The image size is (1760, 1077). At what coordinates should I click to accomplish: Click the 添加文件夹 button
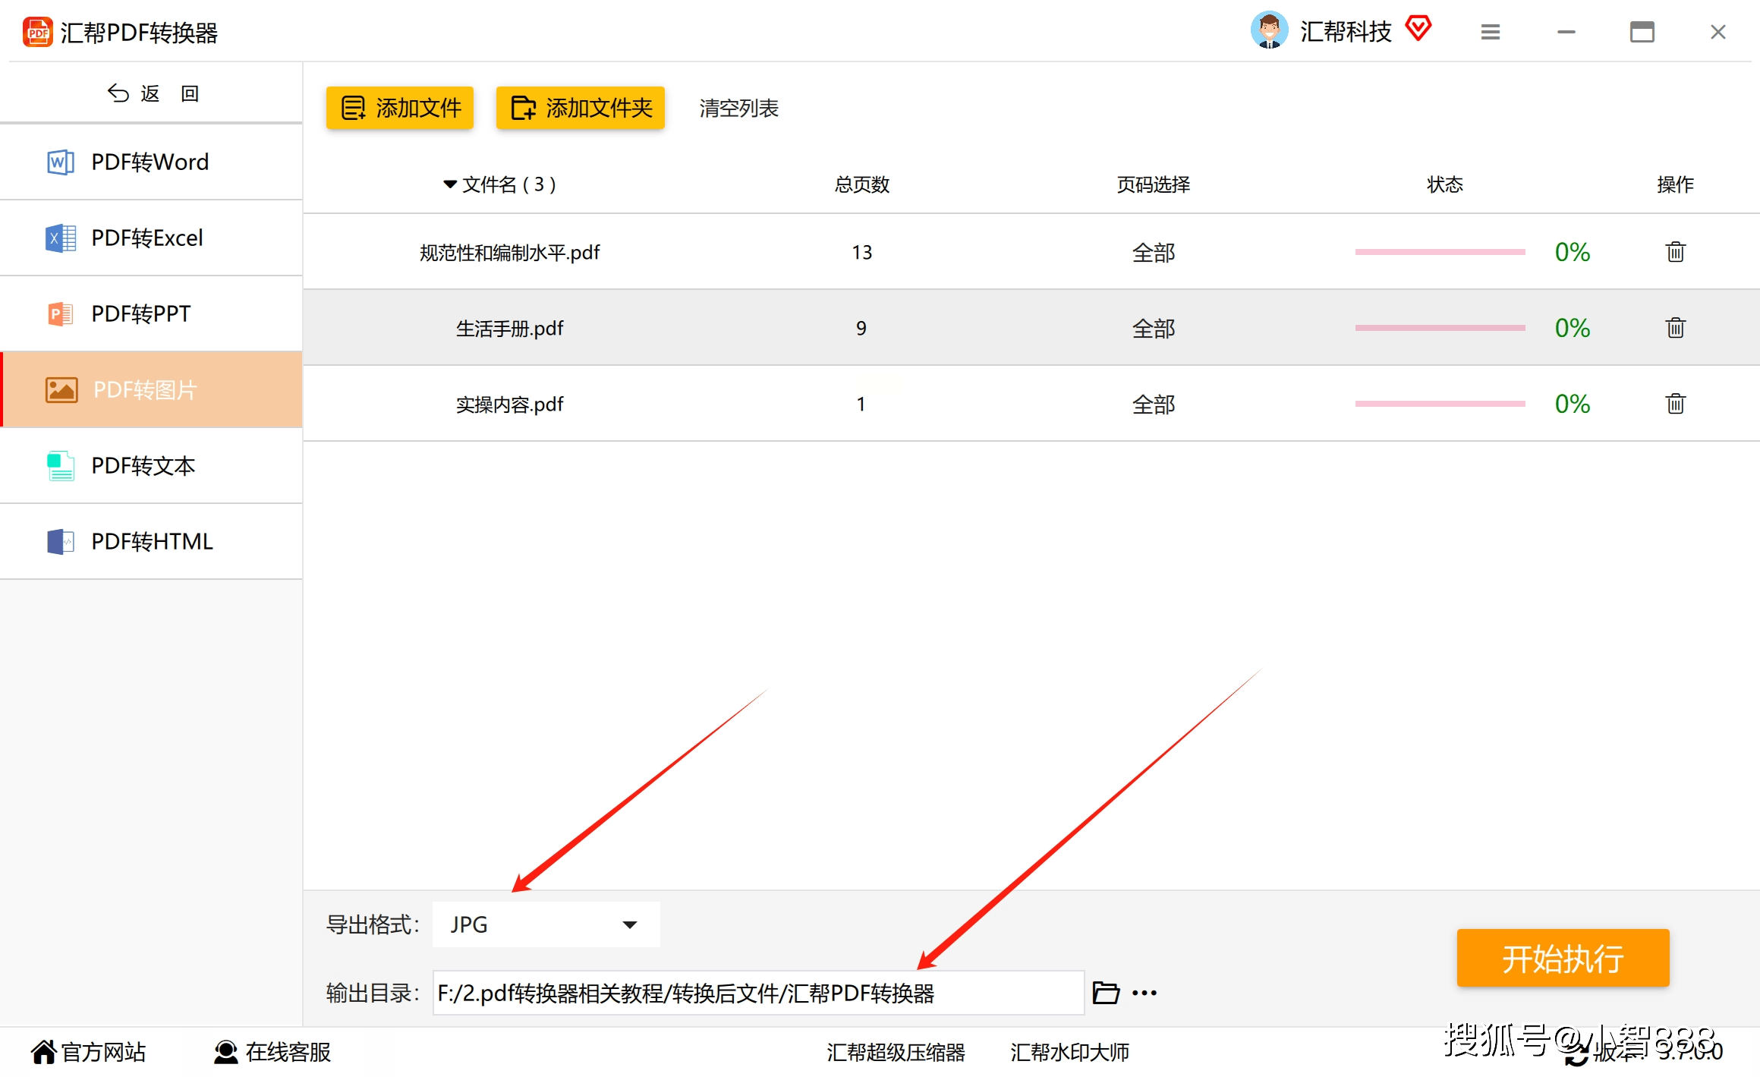coord(581,108)
